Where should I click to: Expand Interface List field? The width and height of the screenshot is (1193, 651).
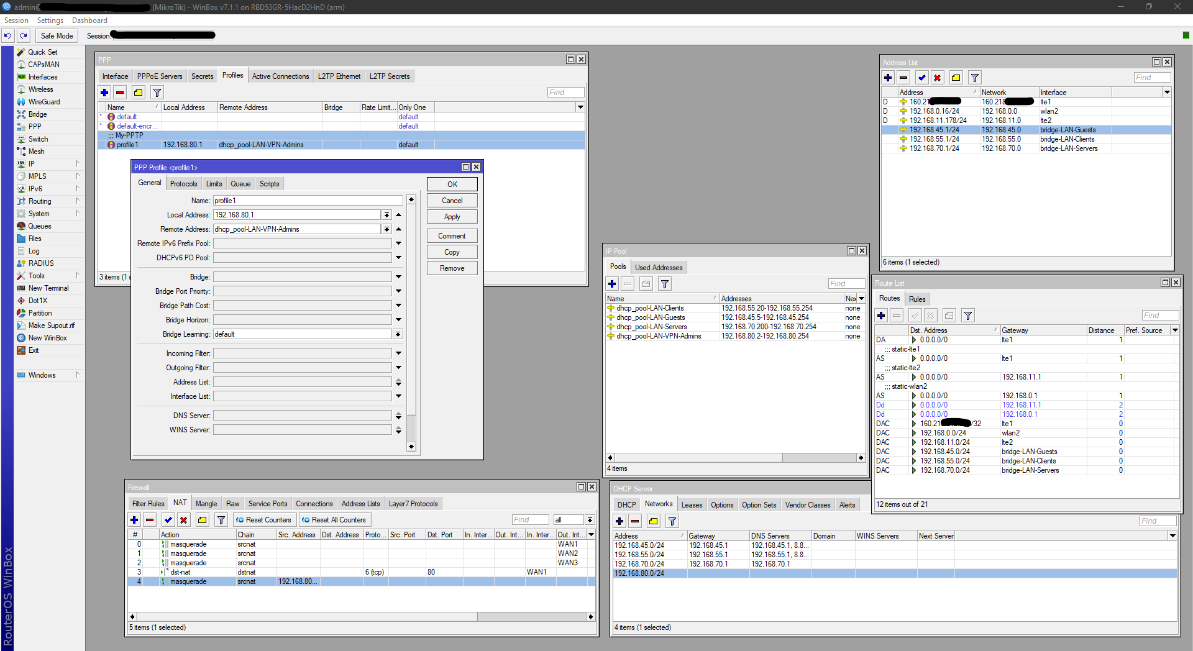(398, 396)
